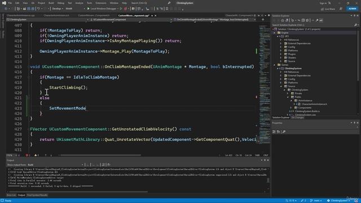Open Show output from Build dropdown
The width and height of the screenshot is (361, 203).
[x=55, y=165]
